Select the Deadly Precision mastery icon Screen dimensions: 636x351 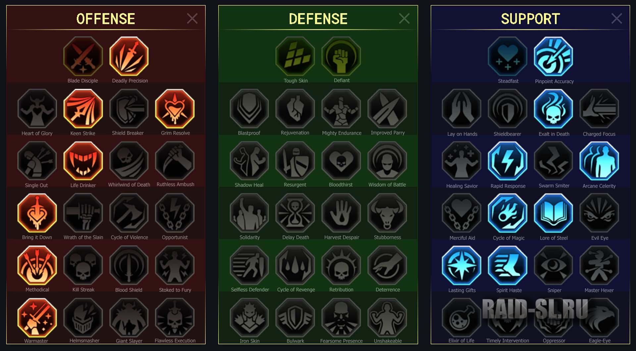point(129,56)
